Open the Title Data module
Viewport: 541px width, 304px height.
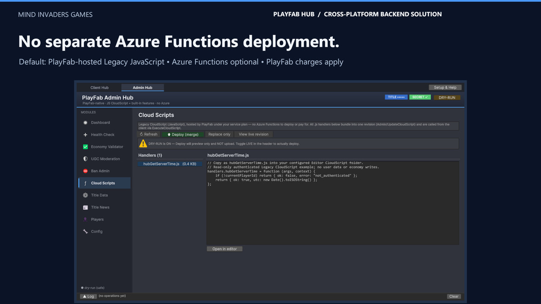(x=104, y=195)
